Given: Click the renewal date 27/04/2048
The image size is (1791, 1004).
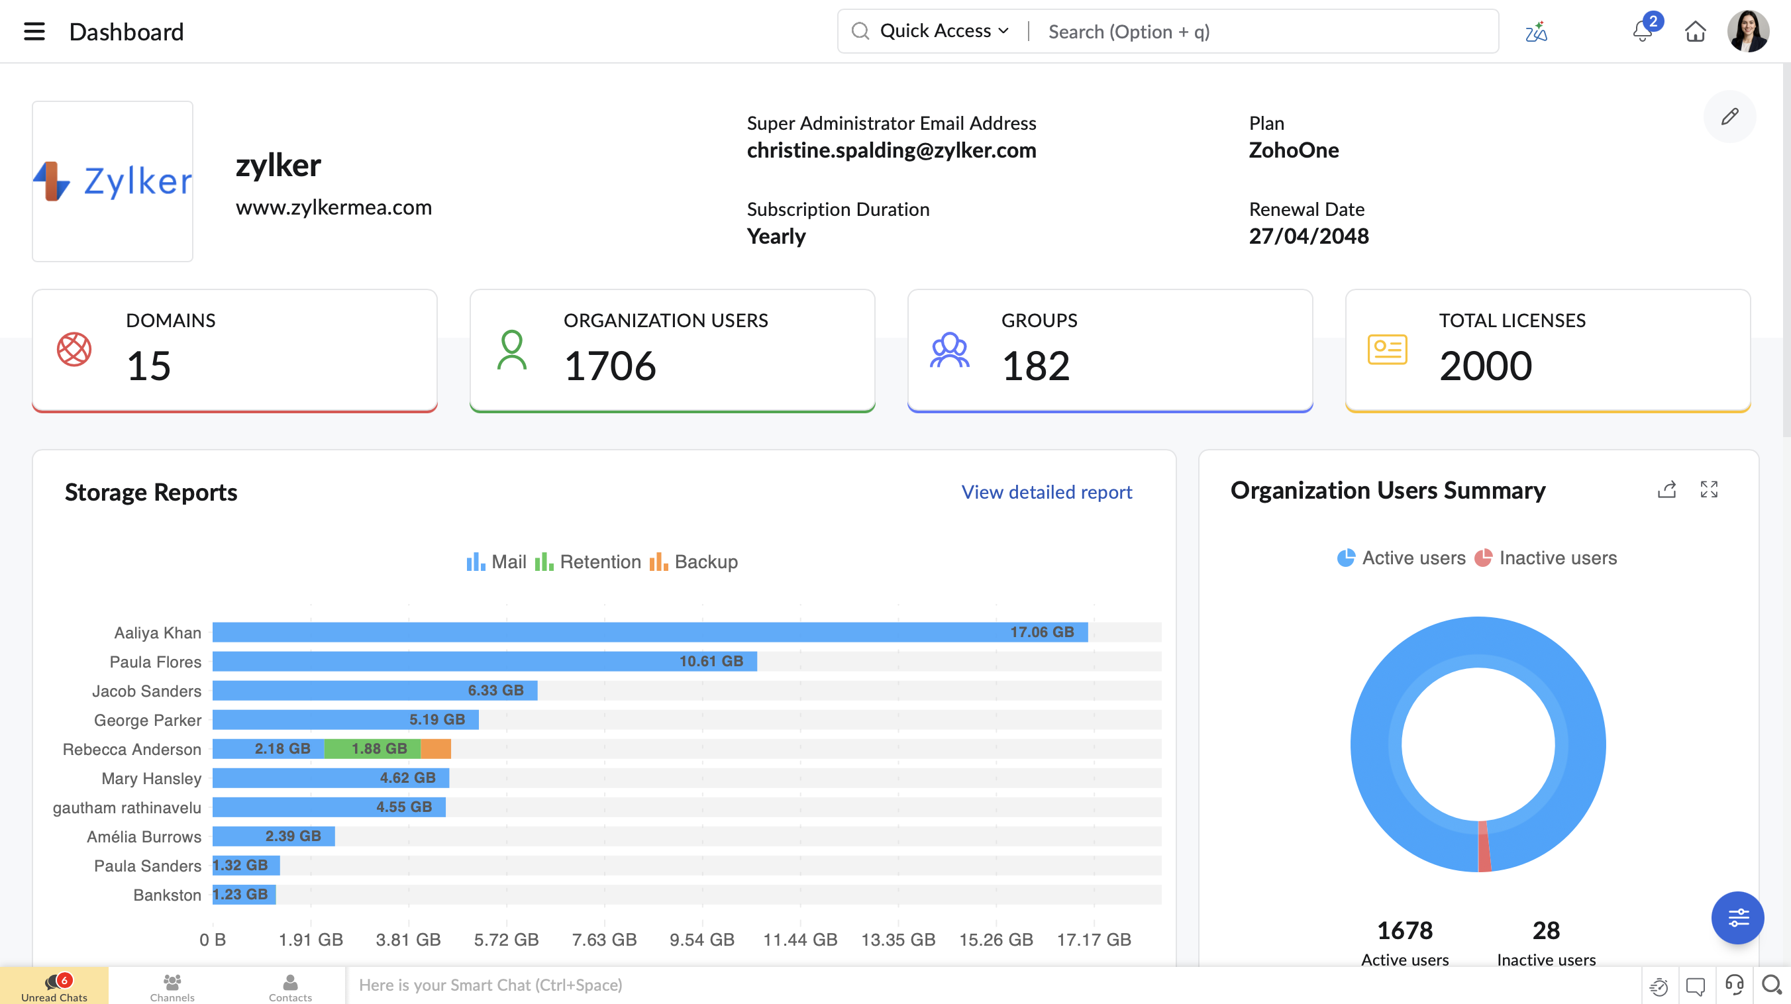Looking at the screenshot, I should [x=1309, y=236].
